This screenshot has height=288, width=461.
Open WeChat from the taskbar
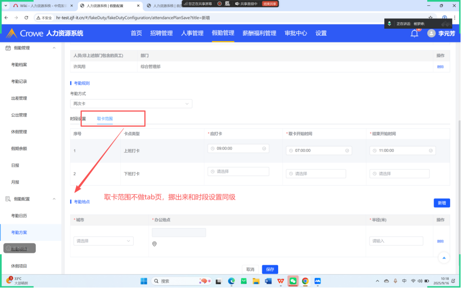(293, 281)
